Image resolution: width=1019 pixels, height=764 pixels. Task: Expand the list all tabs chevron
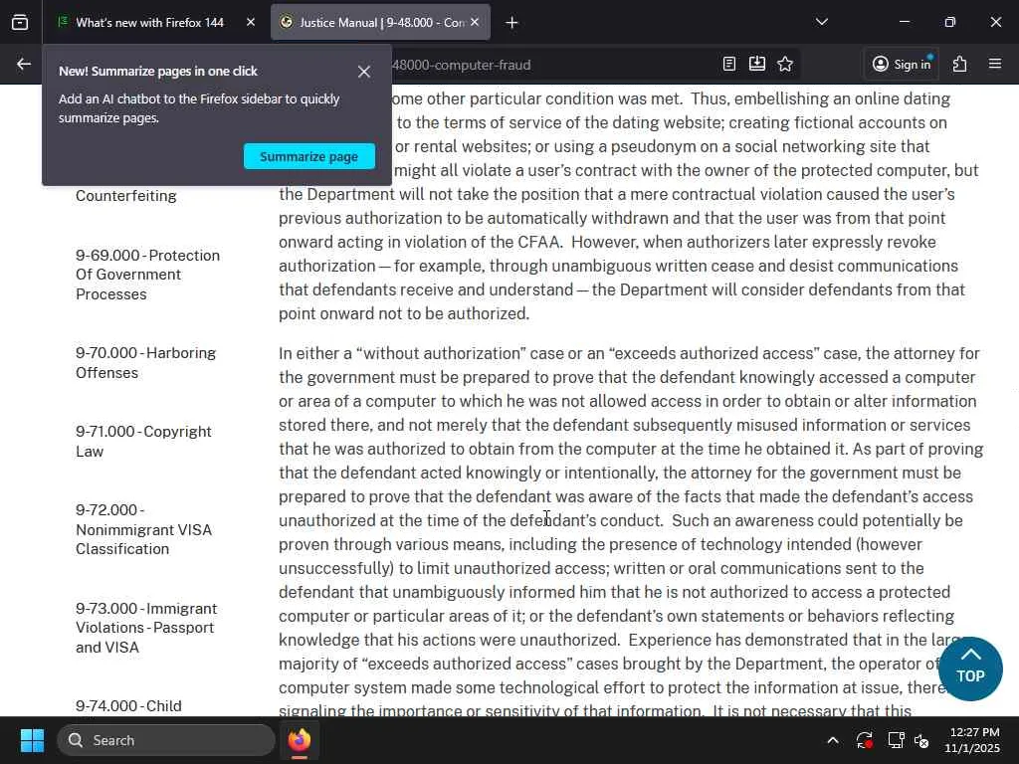821,22
